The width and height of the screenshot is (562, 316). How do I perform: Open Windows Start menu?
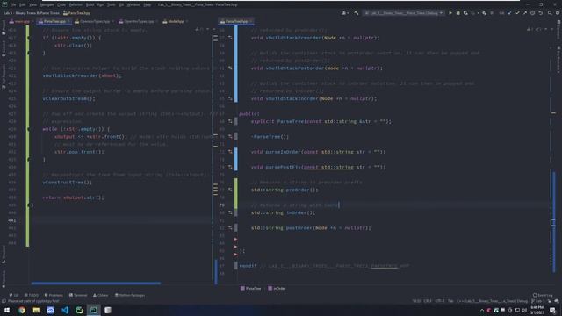pyautogui.click(x=7, y=310)
